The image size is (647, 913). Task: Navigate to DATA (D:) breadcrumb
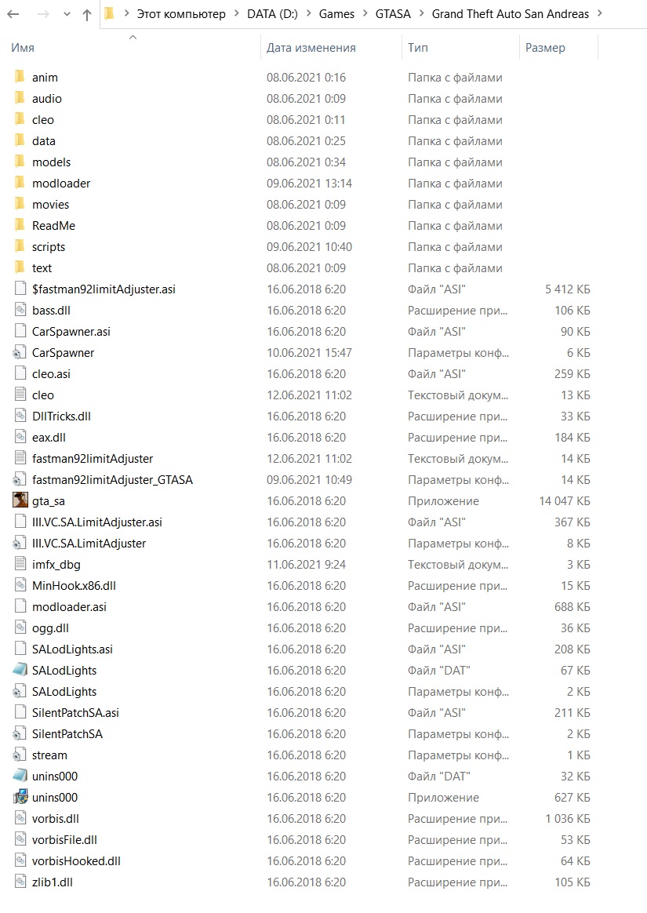tap(273, 14)
